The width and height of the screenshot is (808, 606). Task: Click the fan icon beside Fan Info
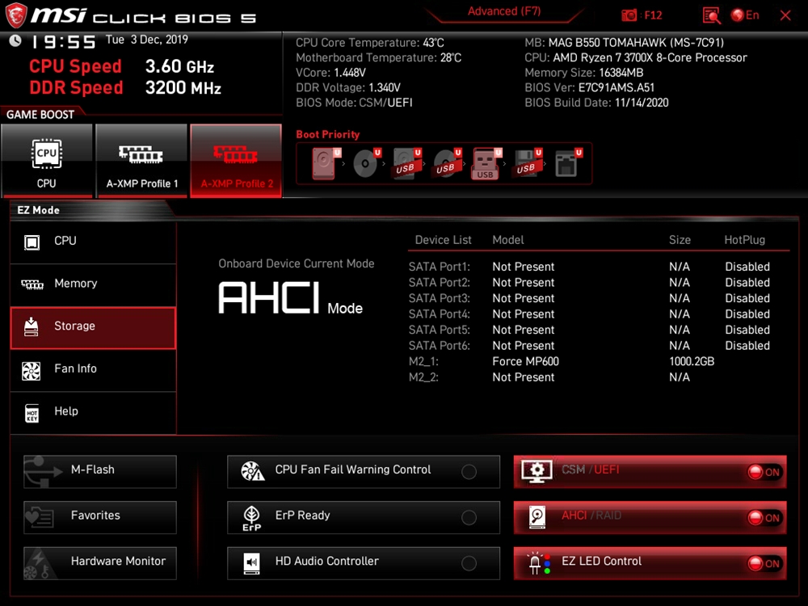coord(31,371)
